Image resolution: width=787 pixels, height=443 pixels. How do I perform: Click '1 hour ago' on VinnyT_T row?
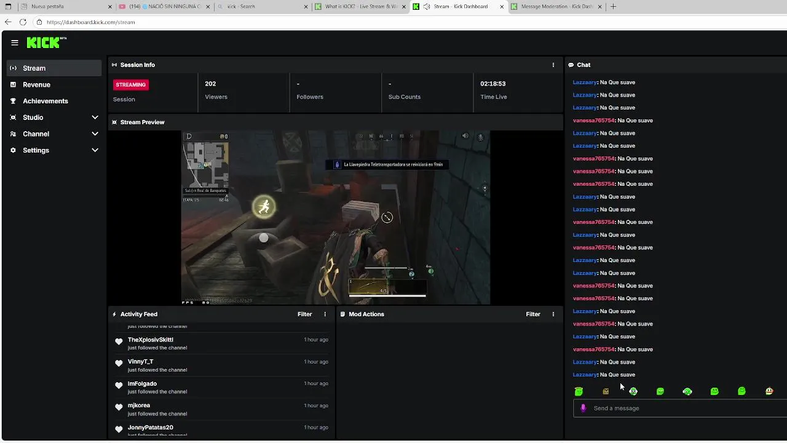(x=316, y=362)
